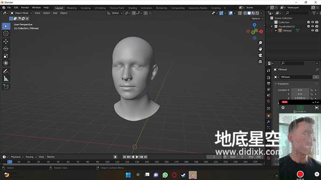Open the Edit menu
The width and height of the screenshot is (321, 180).
click(16, 8)
